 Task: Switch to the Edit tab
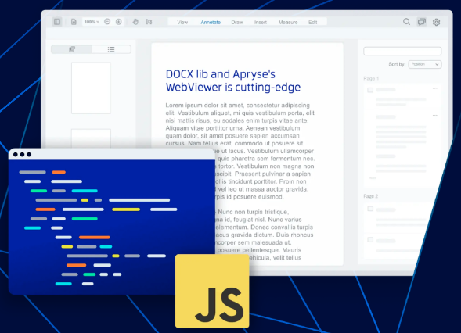312,23
